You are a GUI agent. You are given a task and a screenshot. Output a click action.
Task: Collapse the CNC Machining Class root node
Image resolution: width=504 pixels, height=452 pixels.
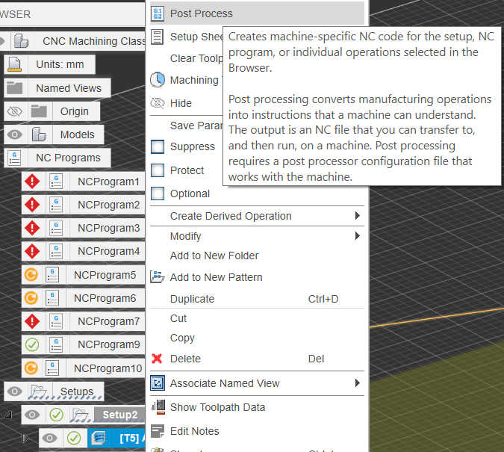click(4, 41)
